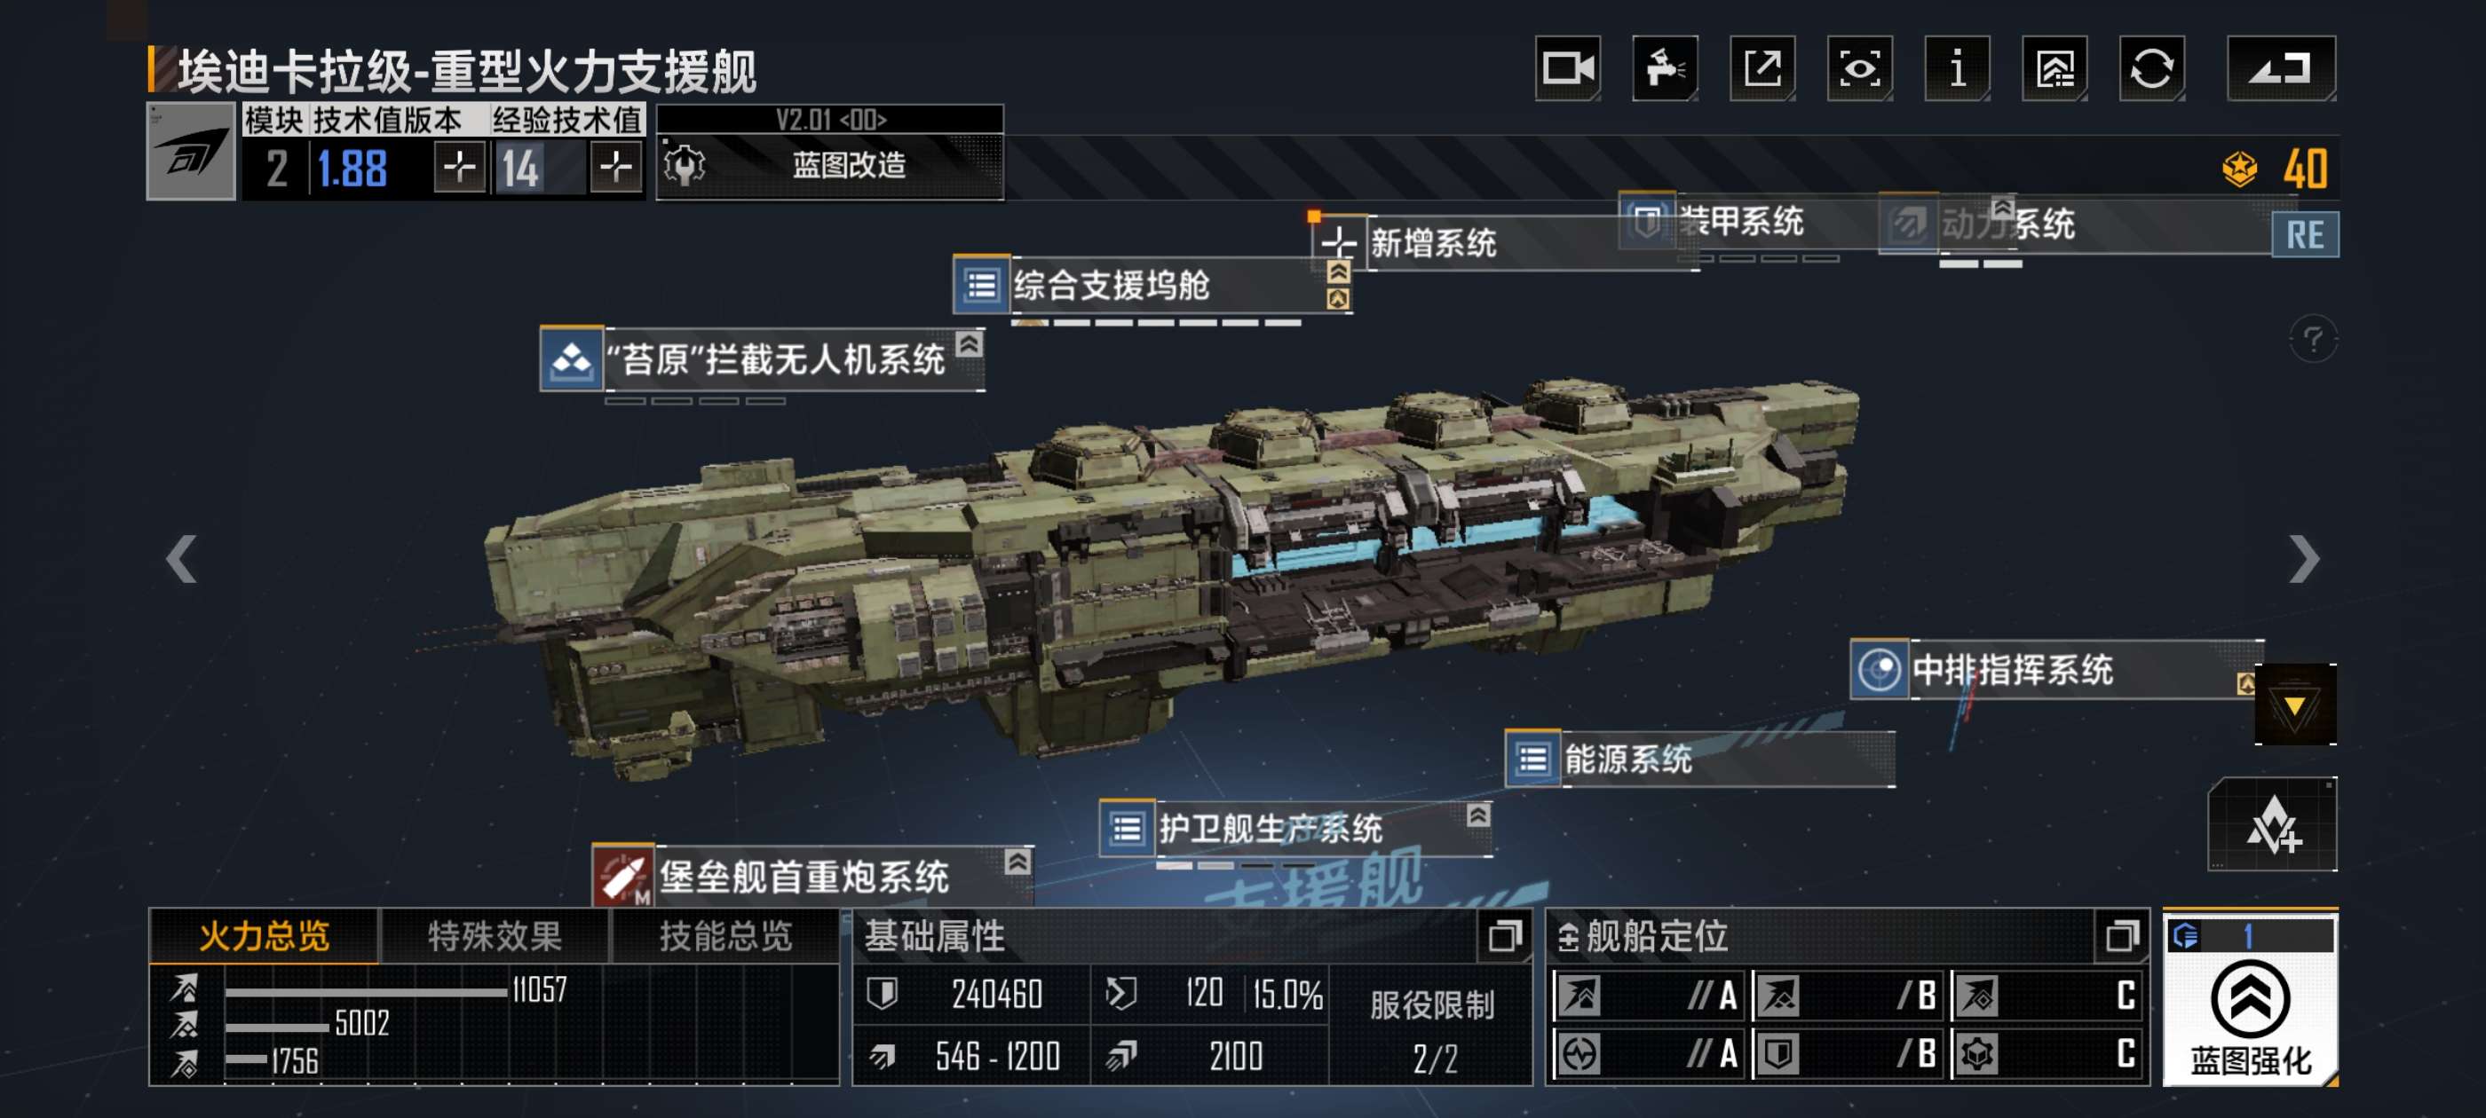Open the ship info icon
Screen dimensions: 2486x1118
tap(1957, 68)
